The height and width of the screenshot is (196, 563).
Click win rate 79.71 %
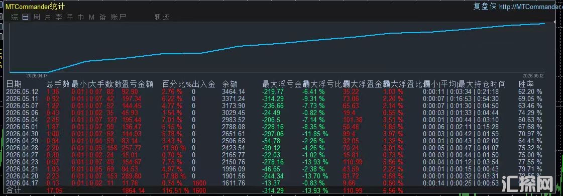point(530,169)
